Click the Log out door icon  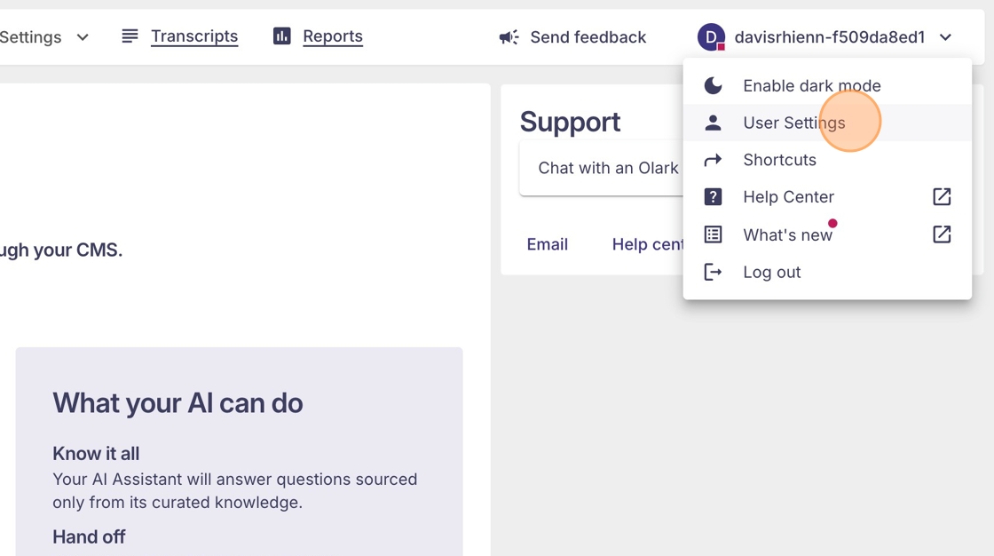(713, 272)
